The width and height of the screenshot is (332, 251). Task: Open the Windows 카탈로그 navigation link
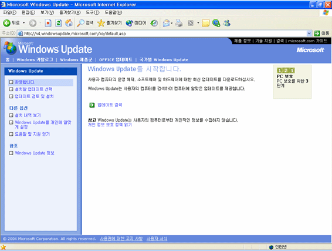point(35,59)
